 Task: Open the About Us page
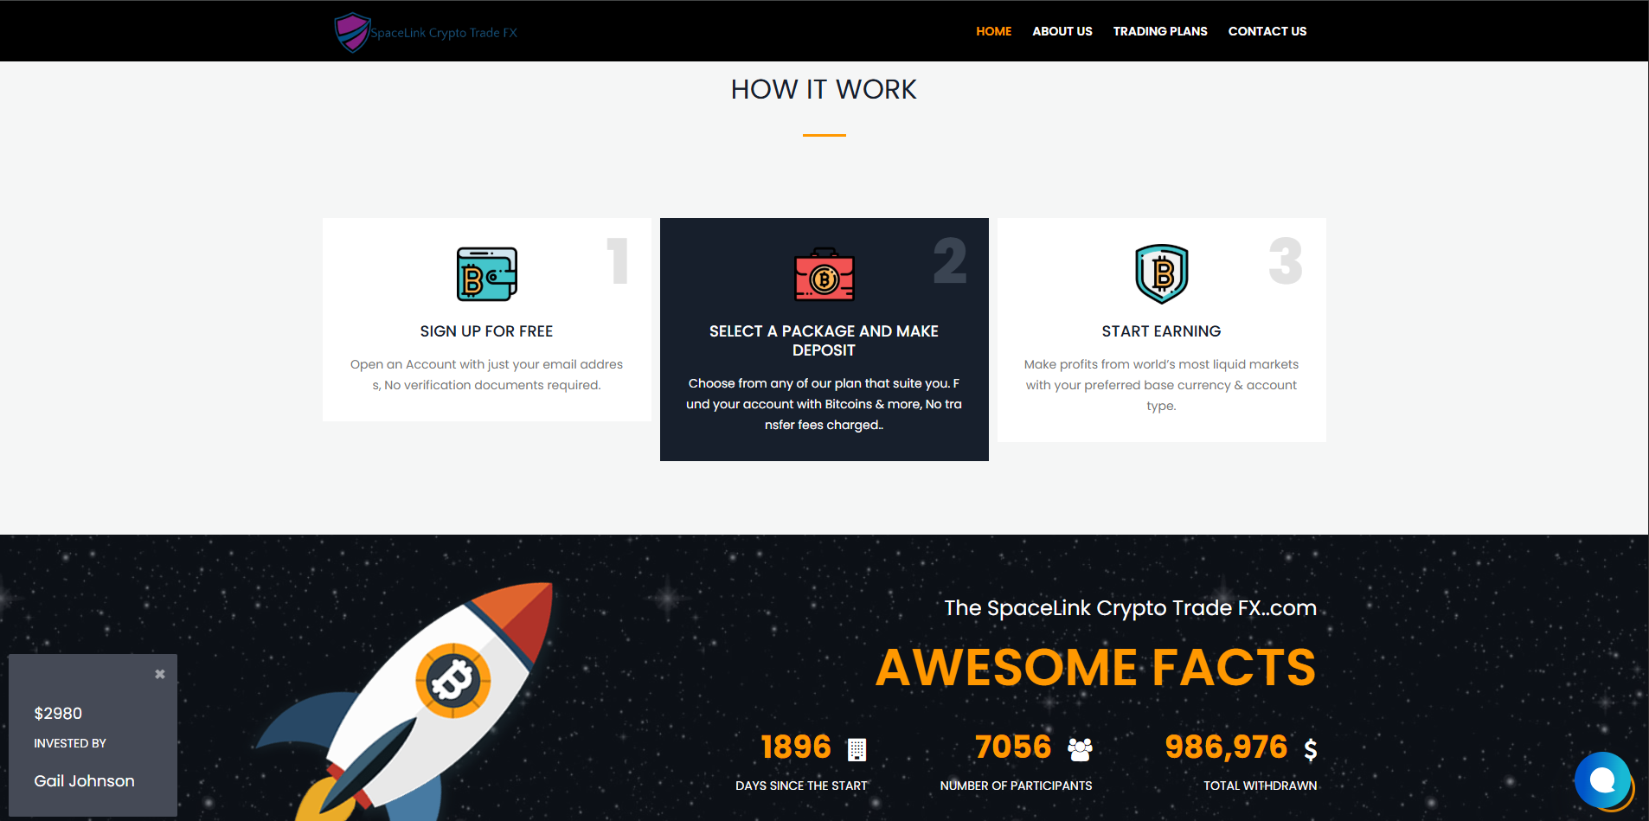[x=1062, y=31]
